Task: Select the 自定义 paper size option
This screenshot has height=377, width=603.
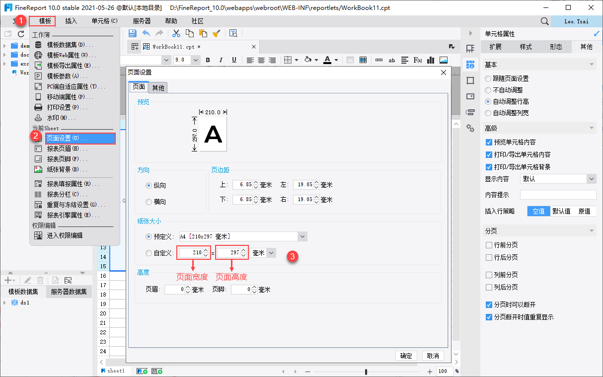Action: tap(149, 253)
